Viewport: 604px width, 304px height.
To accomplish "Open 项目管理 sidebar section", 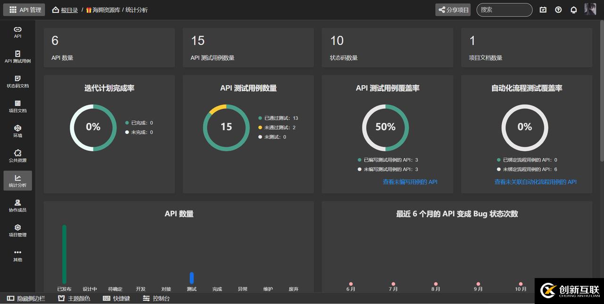I will 17,230.
